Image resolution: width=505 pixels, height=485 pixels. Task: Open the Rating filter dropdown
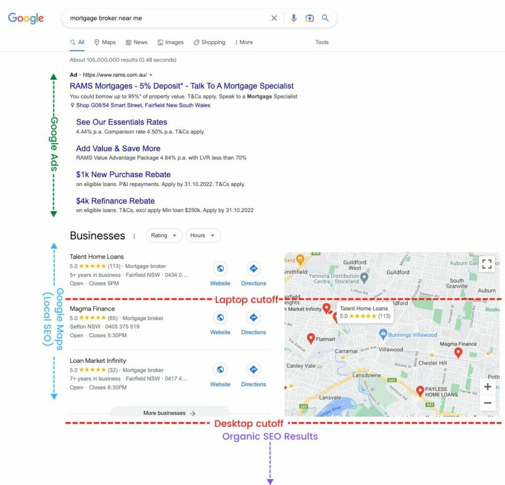coord(164,235)
